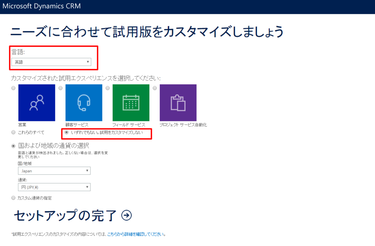Screen dimensions: 375x246
Task: Click the arrow circle icon next to セットアップの完了
Action: pyautogui.click(x=126, y=215)
